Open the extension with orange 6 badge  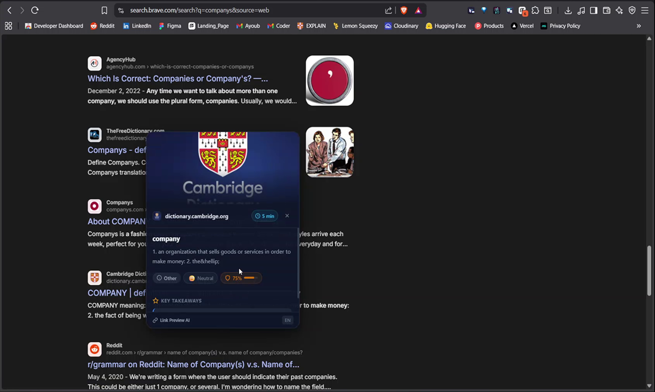point(522,10)
